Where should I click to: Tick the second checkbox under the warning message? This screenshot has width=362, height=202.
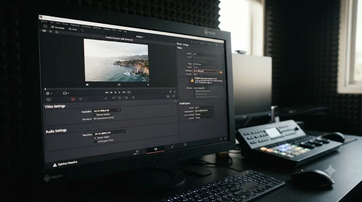(194, 94)
